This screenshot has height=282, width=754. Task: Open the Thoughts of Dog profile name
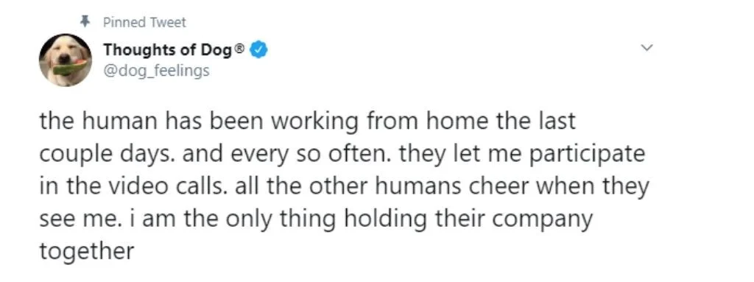(x=168, y=49)
